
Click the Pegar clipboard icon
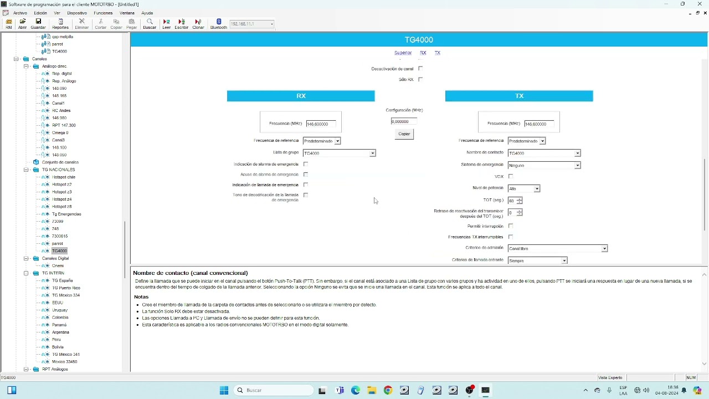131,24
